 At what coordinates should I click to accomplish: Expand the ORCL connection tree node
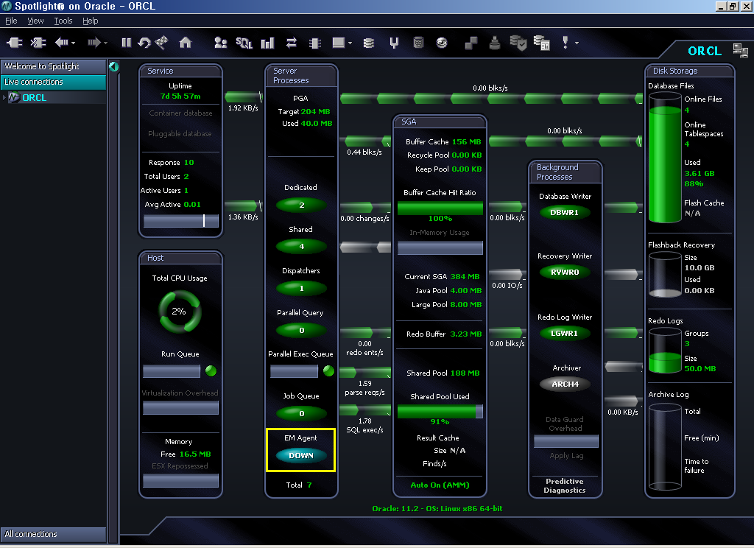coord(4,98)
